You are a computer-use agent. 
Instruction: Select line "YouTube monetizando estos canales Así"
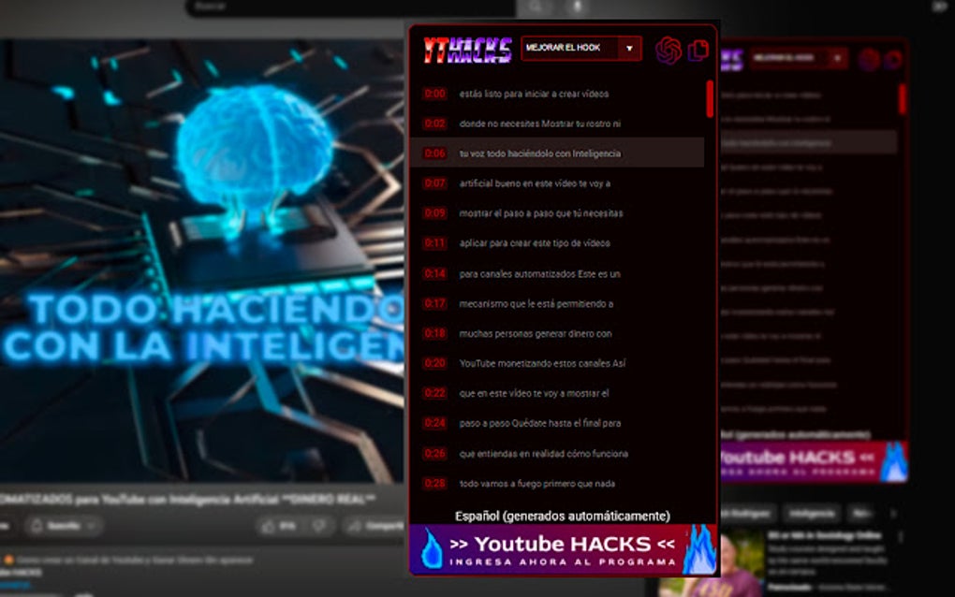click(x=542, y=363)
